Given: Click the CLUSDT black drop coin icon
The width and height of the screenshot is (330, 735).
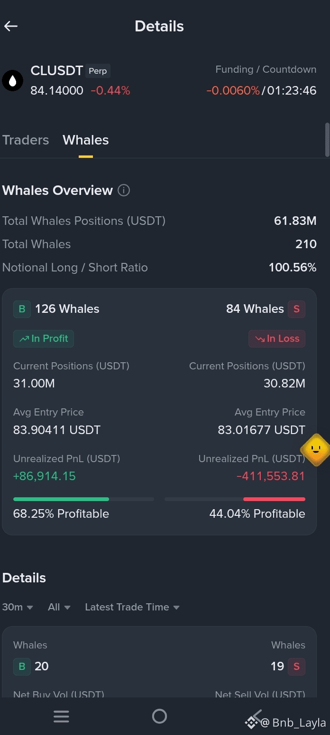Looking at the screenshot, I should point(13,81).
